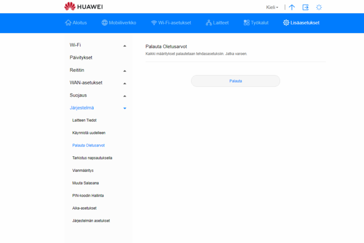
Task: Click the Aloitus home icon
Action: point(68,23)
